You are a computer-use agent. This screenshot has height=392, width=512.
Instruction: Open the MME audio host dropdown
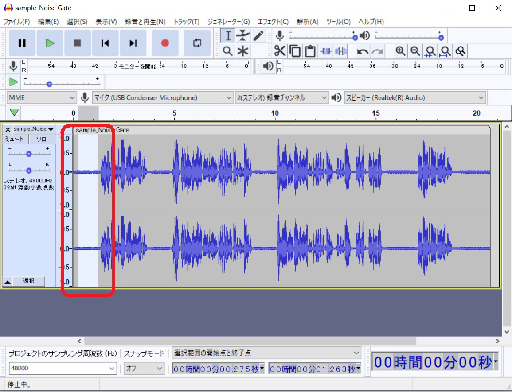click(x=42, y=97)
